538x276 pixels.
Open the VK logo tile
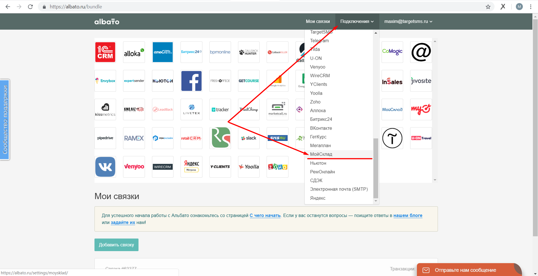tap(105, 167)
